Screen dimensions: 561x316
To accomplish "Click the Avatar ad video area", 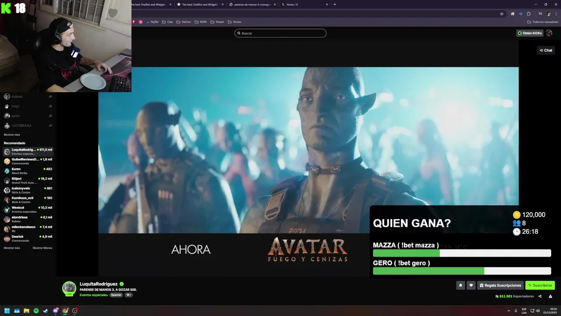I will tap(309, 150).
